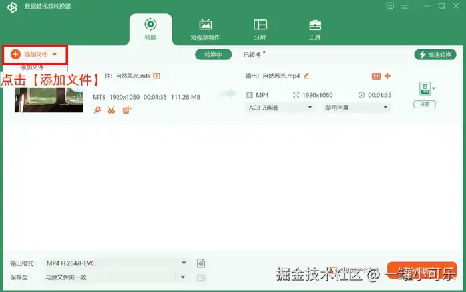Click the orange one-click convert button
This screenshot has height=292, width=466.
coord(422,270)
